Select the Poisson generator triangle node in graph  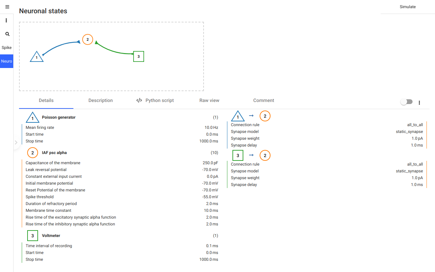click(37, 57)
